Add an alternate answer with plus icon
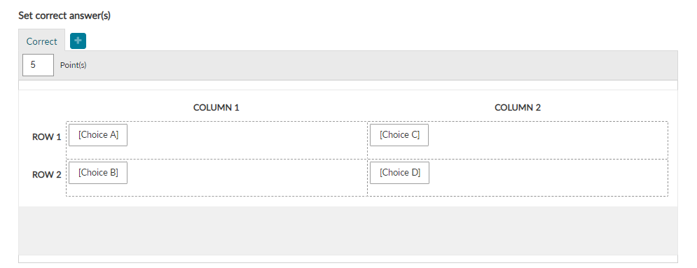The image size is (697, 268). 78,41
